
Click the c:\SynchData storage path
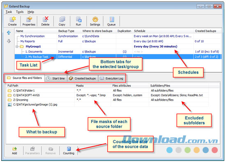tap(91, 36)
